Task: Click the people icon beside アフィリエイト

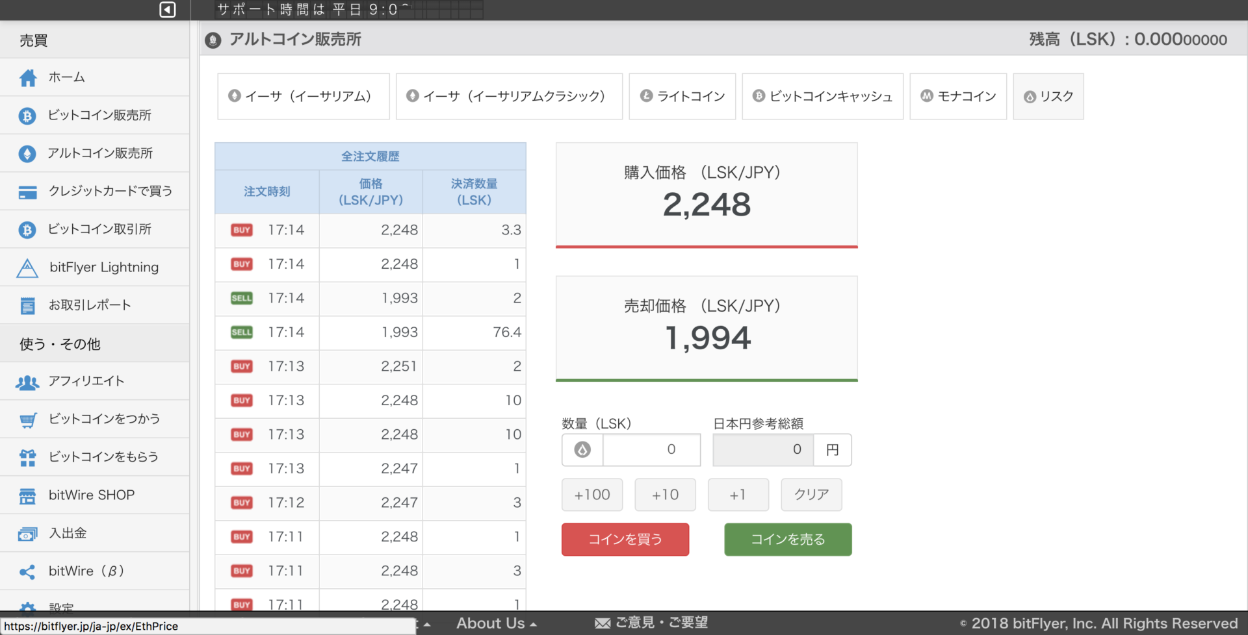Action: pyautogui.click(x=27, y=382)
